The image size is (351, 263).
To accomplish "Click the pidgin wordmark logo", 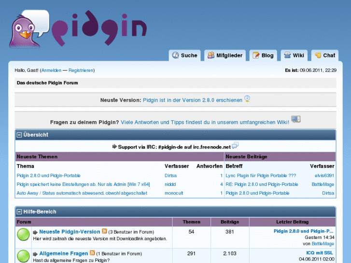I will click(99, 28).
